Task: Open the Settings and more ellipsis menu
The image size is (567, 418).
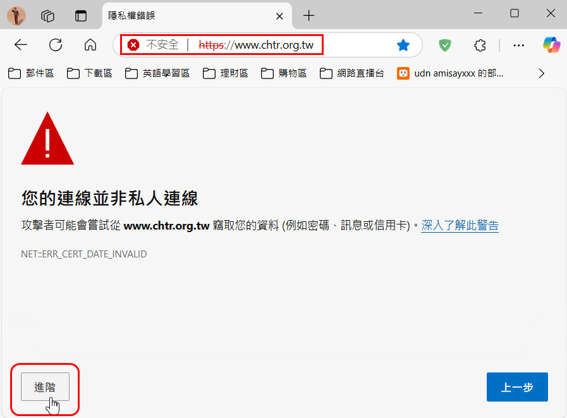Action: click(x=519, y=45)
